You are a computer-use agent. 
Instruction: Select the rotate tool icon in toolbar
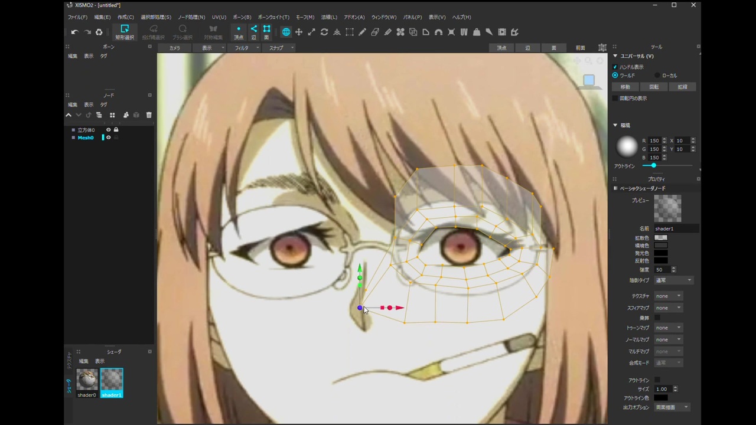click(324, 32)
